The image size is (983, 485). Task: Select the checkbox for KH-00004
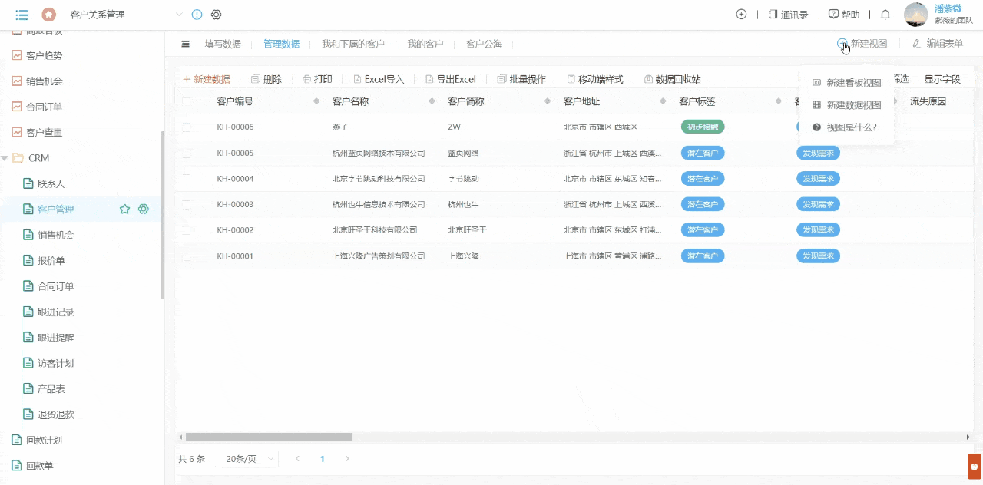[186, 178]
